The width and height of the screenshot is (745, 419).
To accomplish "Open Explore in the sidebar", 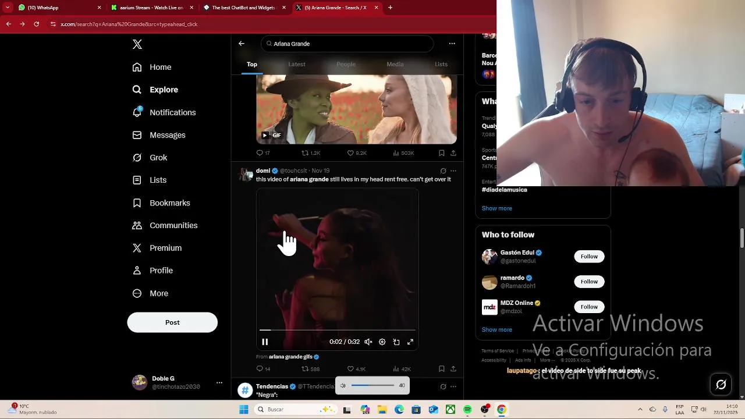I will 155,90.
